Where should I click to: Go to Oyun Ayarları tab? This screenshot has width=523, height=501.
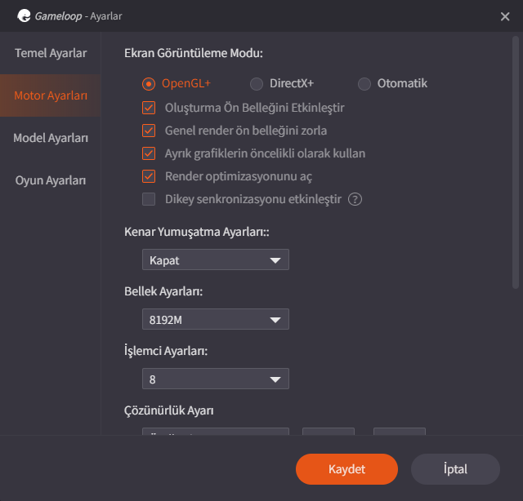pyautogui.click(x=51, y=180)
